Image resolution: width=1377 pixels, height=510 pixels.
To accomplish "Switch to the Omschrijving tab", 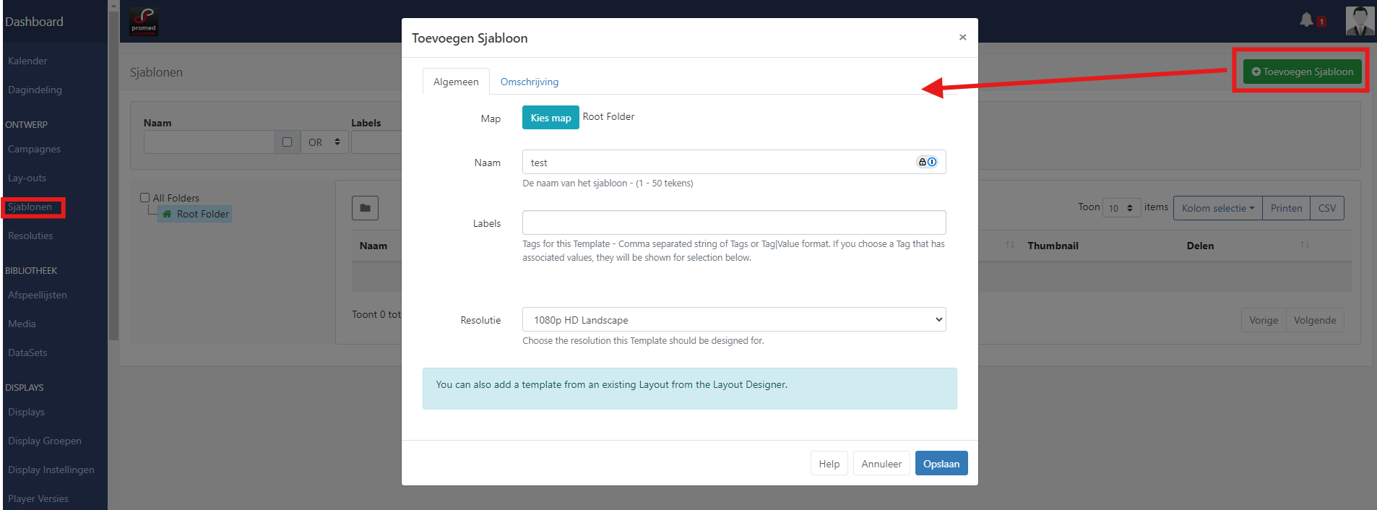I will [x=529, y=82].
